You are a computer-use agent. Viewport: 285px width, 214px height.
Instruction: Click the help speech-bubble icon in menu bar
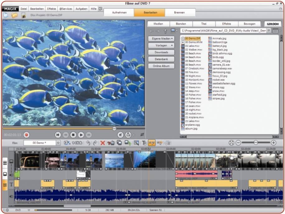[101, 9]
